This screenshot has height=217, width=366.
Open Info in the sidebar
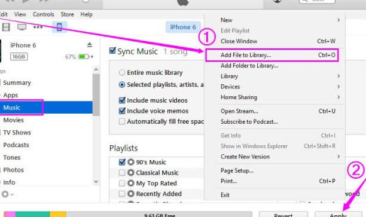point(9,182)
